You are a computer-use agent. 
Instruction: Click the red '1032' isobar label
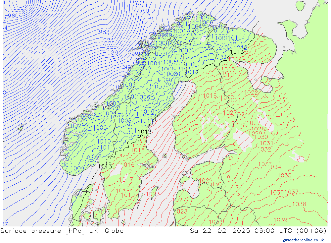point(264,150)
